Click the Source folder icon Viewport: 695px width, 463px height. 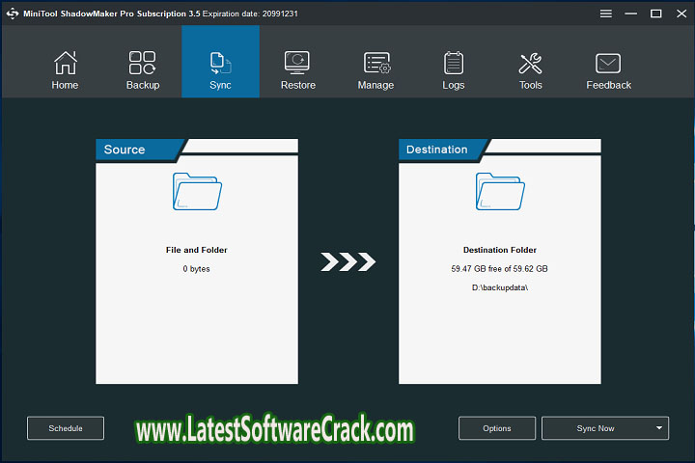point(197,191)
